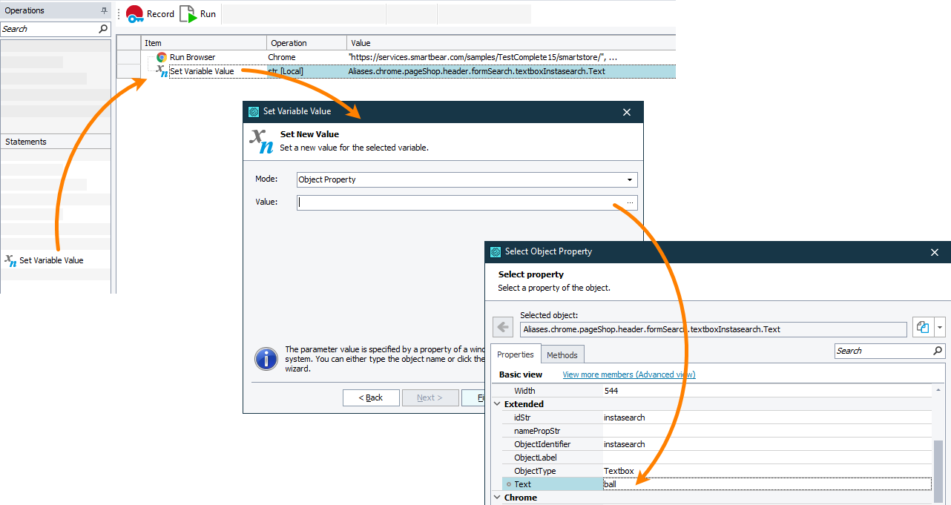Collapse the Extended property group
This screenshot has width=951, height=505.
(x=497, y=404)
